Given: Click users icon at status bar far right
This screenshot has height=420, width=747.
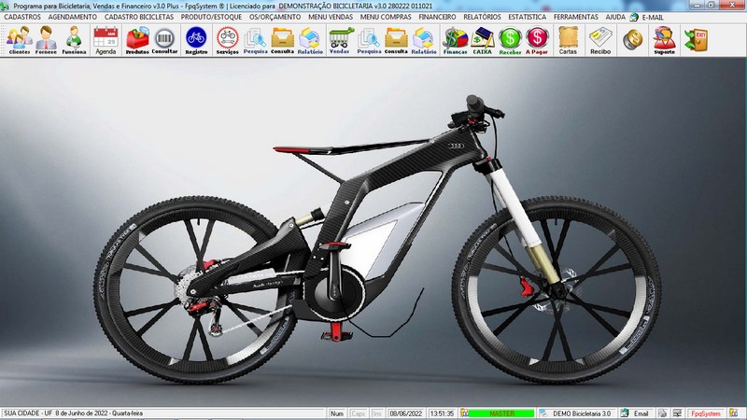Looking at the screenshot, I should point(733,413).
